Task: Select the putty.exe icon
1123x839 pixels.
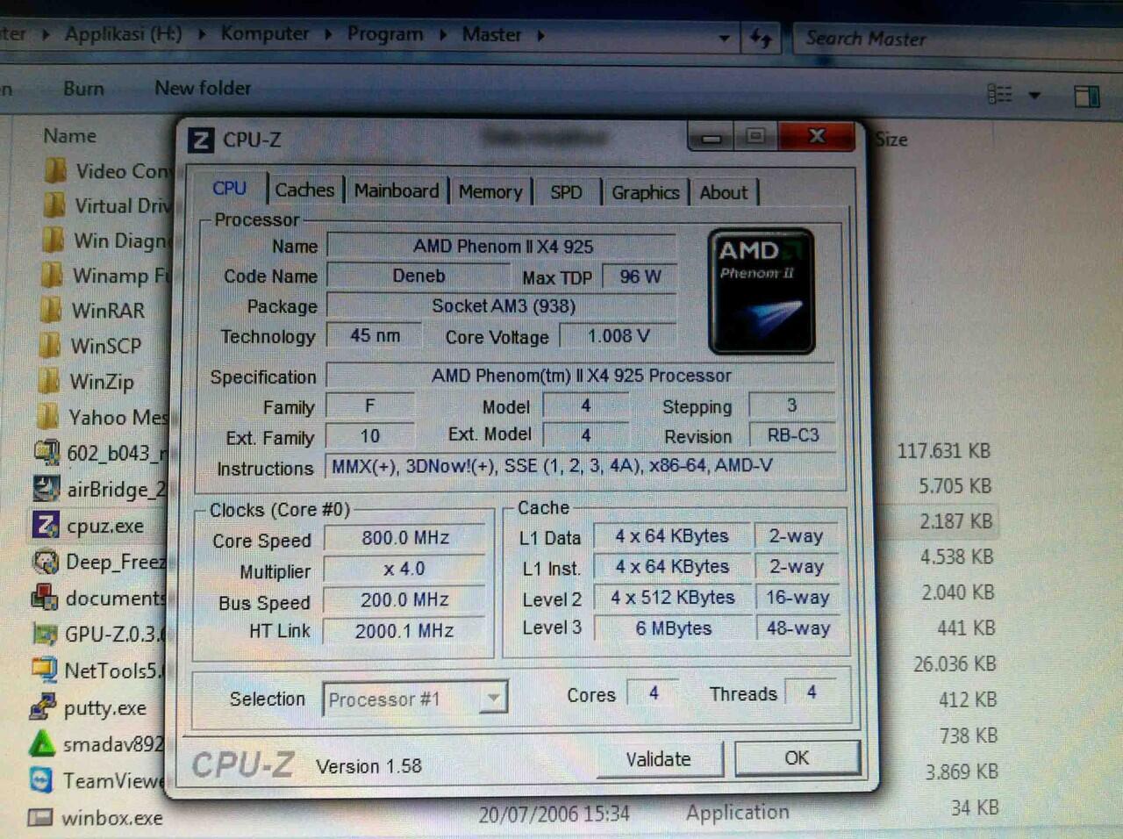Action: tap(42, 706)
